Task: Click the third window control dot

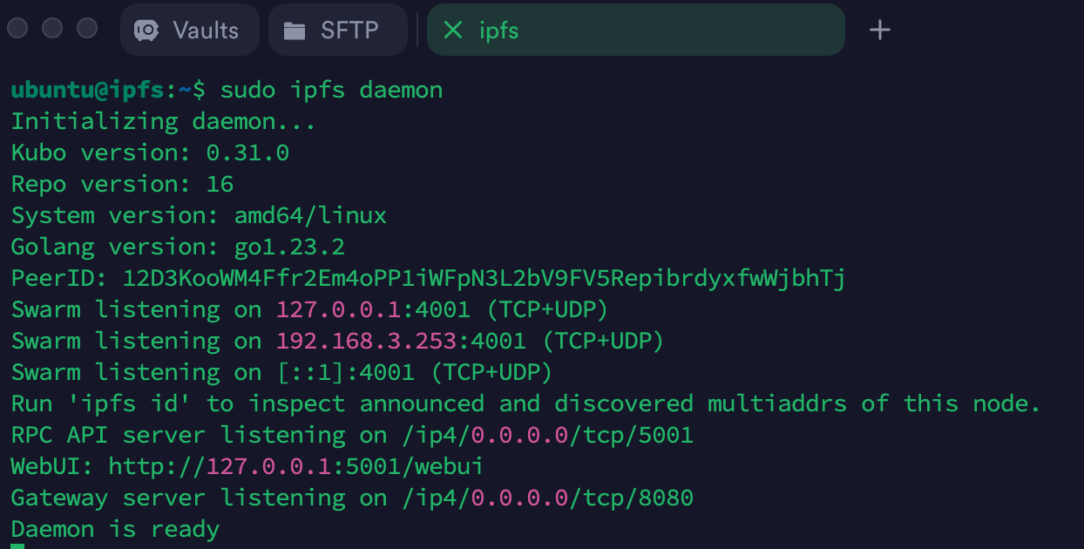Action: pyautogui.click(x=87, y=28)
